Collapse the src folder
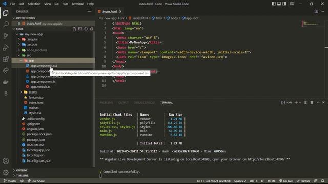 tap(19, 55)
